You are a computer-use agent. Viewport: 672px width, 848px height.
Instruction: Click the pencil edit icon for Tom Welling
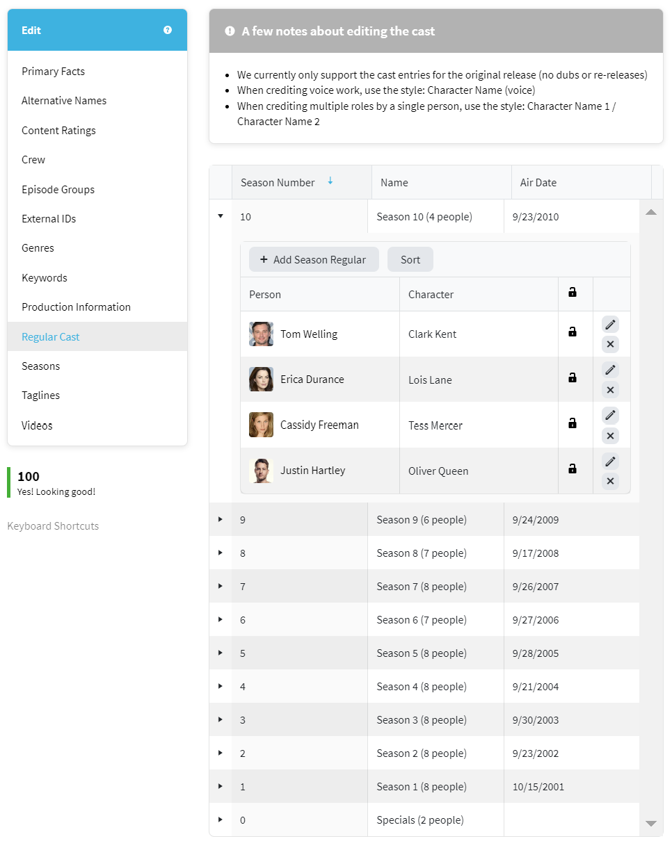point(610,325)
